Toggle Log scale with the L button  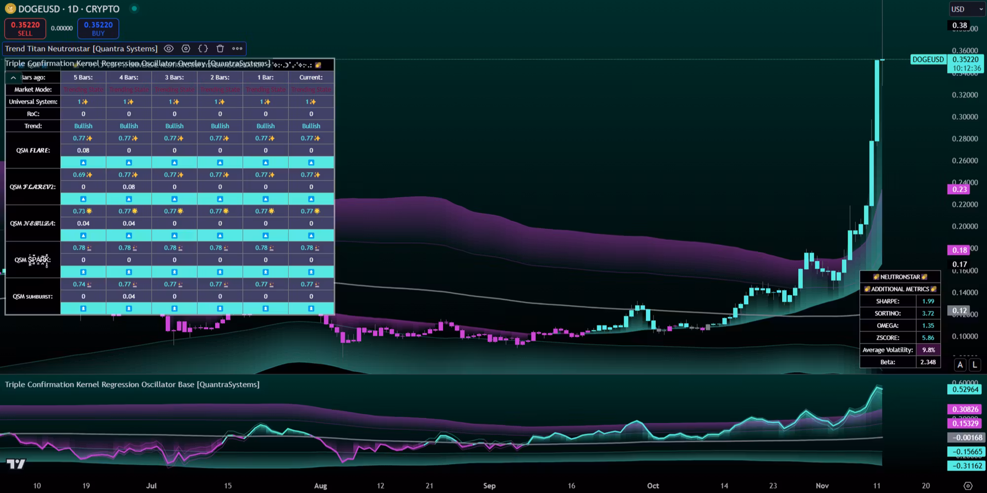975,365
